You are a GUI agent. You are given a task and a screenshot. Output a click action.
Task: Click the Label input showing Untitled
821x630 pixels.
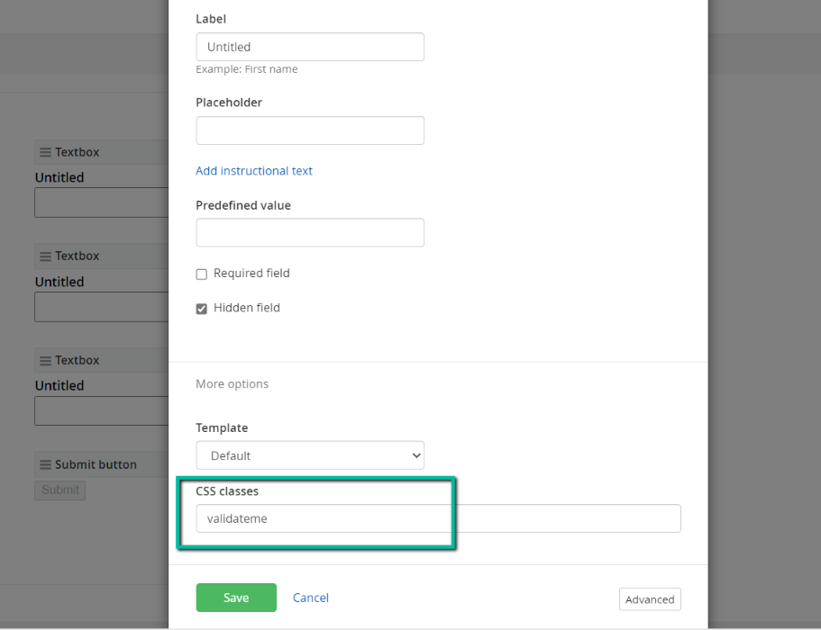click(310, 46)
